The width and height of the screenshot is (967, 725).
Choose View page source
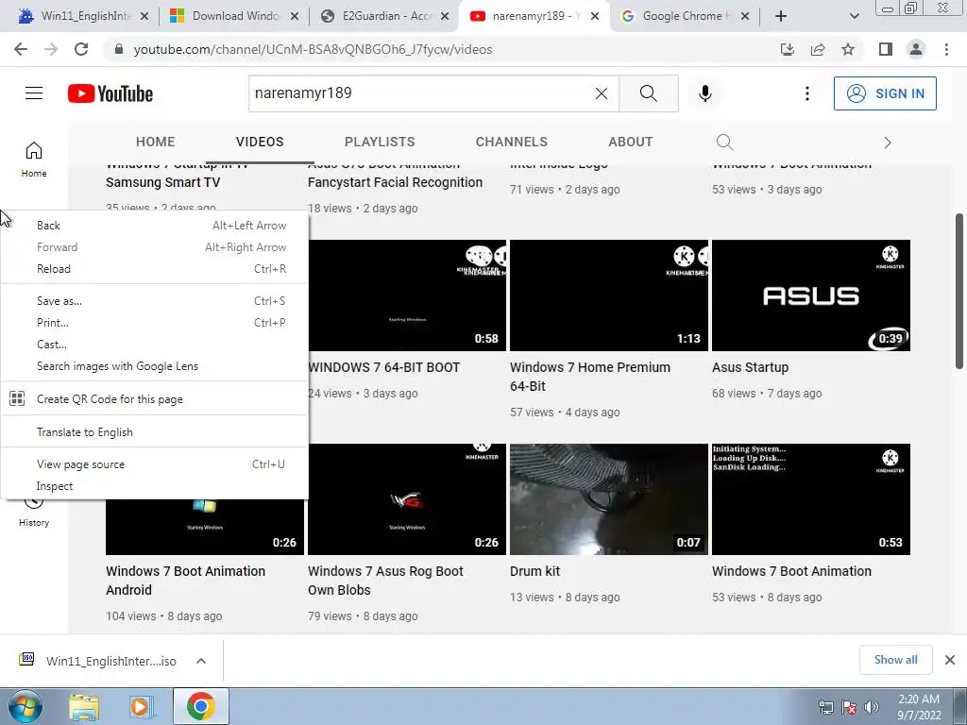point(154,464)
